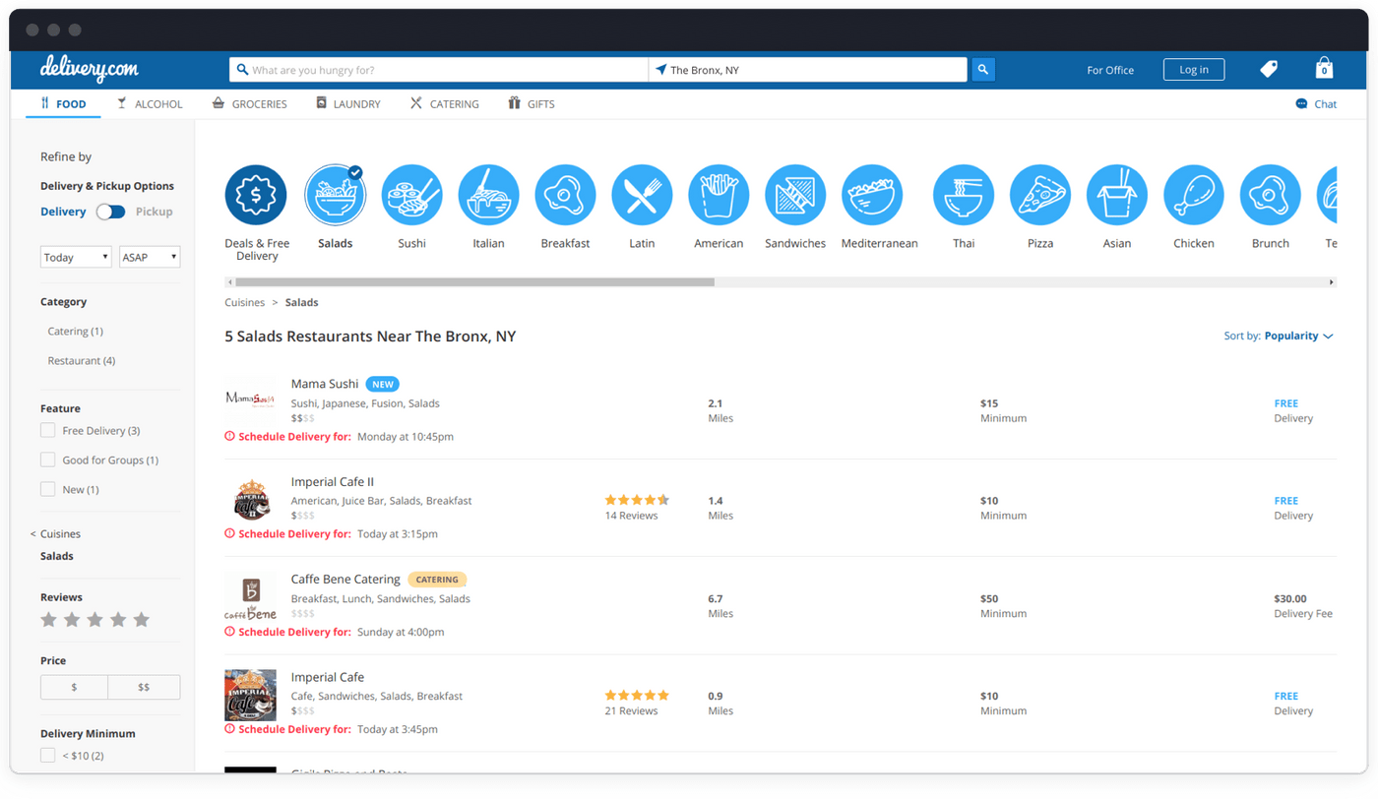This screenshot has height=799, width=1378.
Task: Set reviews filter to one star
Action: click(48, 619)
